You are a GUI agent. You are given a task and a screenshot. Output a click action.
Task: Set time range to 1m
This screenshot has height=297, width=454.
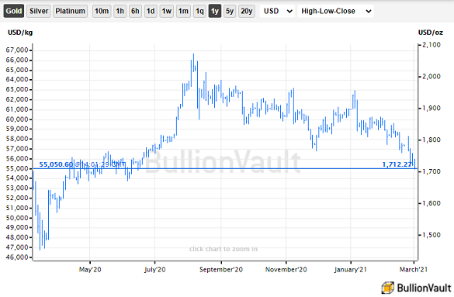click(x=183, y=12)
